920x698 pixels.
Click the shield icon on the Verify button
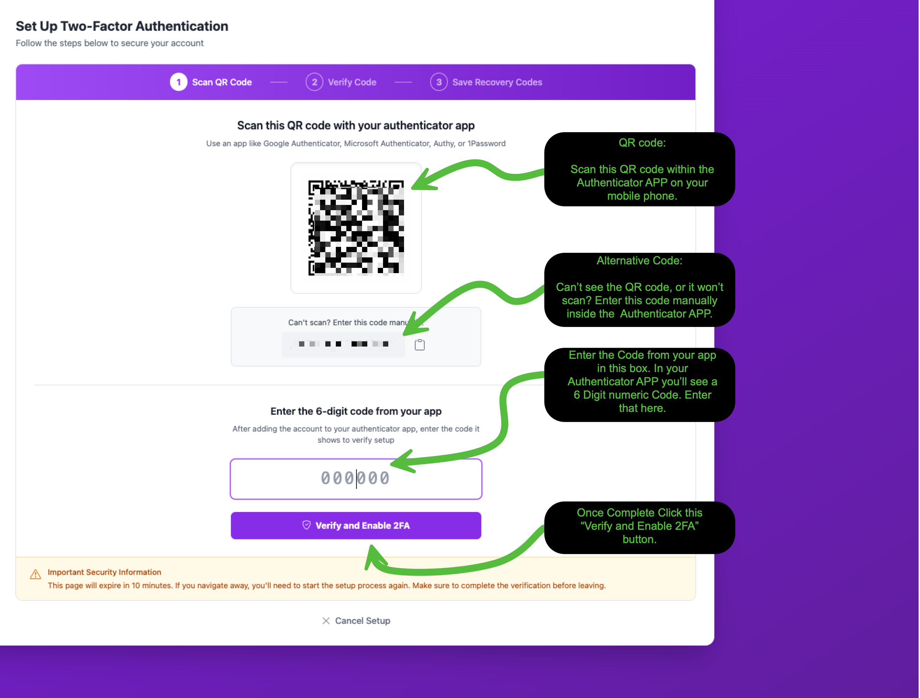coord(306,525)
